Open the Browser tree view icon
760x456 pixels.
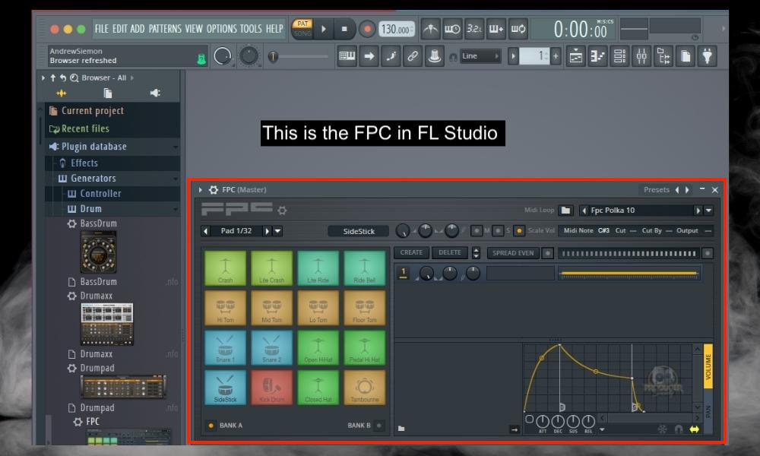663,56
